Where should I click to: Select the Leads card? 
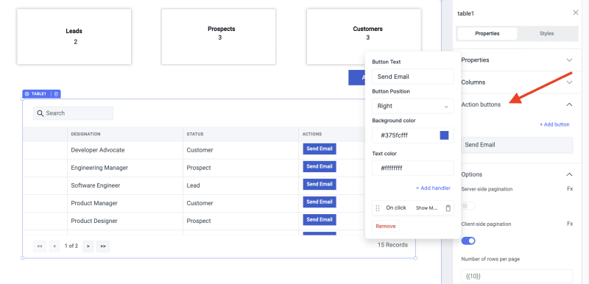(x=74, y=36)
